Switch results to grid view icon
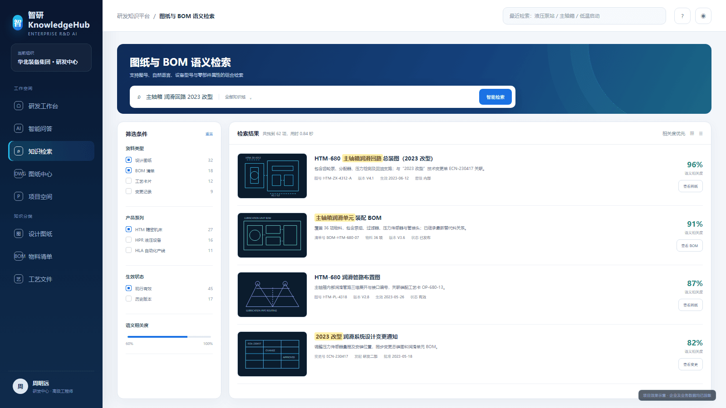 point(692,134)
